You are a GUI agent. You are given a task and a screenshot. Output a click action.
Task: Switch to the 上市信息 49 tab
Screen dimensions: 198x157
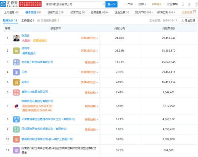click(x=11, y=12)
